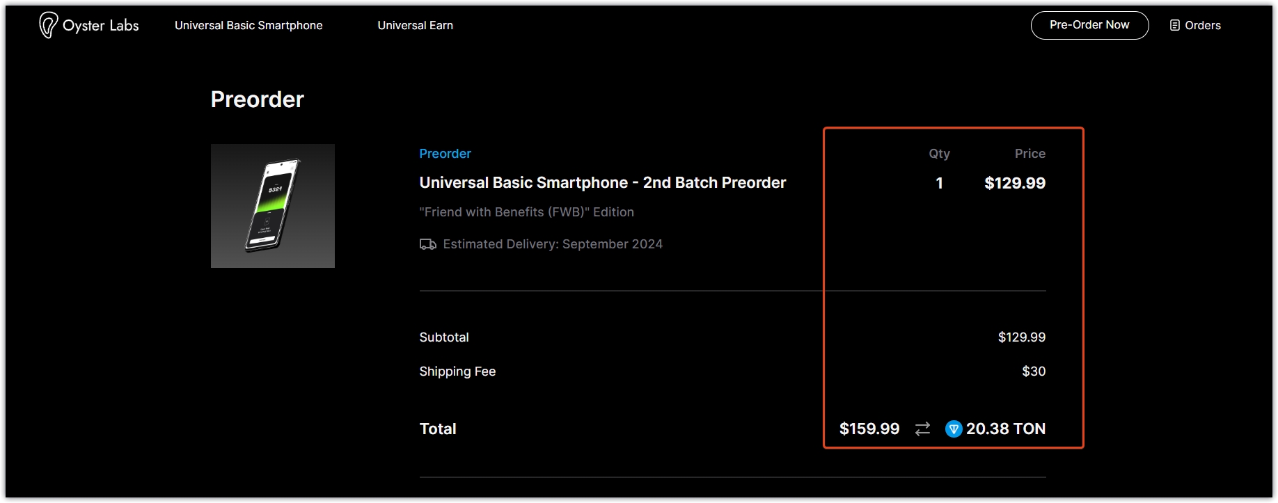
Task: Go to the Orders page link
Action: tap(1202, 25)
